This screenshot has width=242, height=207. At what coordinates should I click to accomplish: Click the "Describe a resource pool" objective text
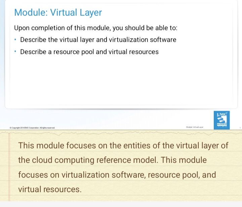tap(89, 52)
